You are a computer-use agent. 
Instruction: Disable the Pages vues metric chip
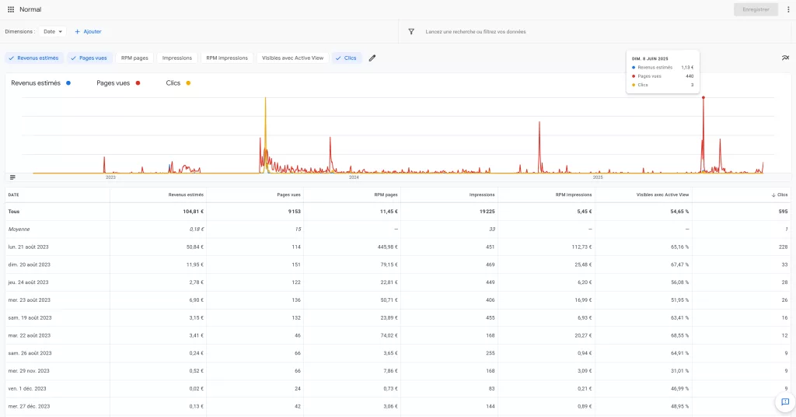point(89,58)
